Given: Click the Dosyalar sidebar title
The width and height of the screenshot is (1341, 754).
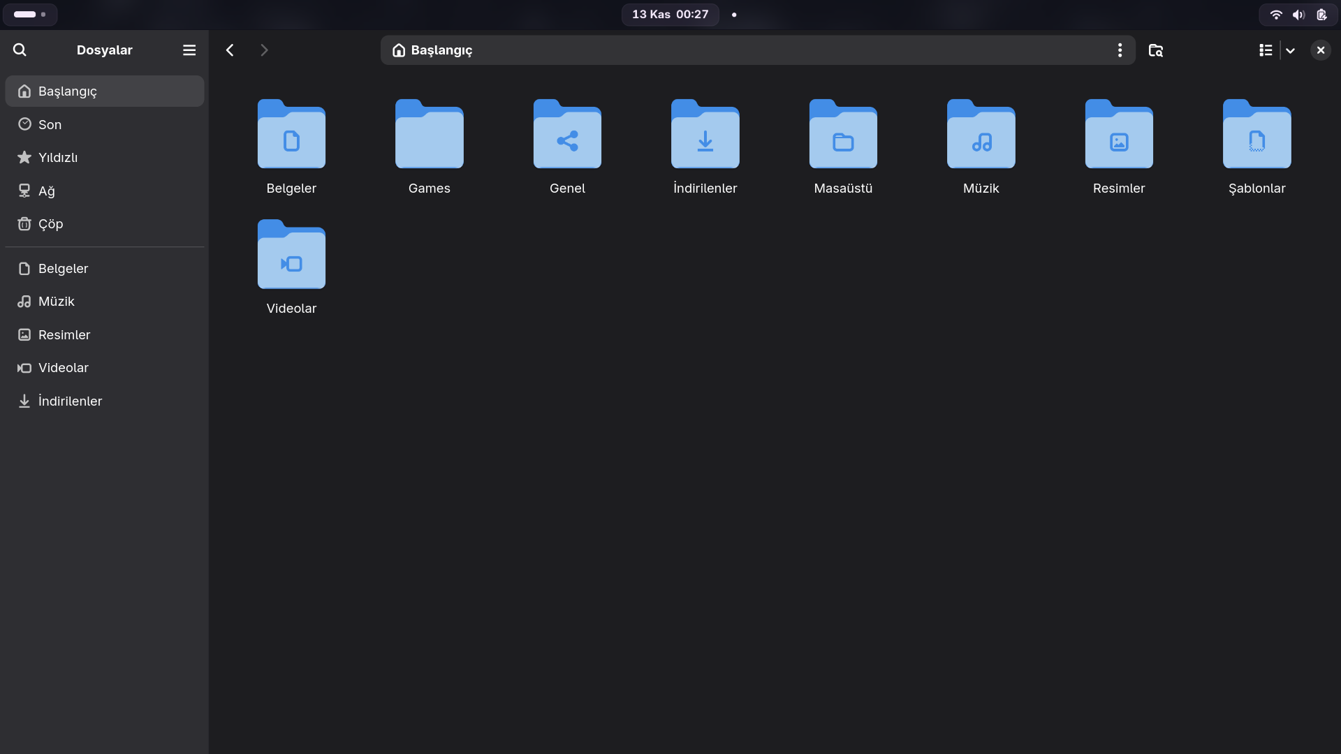Looking at the screenshot, I should pos(105,50).
